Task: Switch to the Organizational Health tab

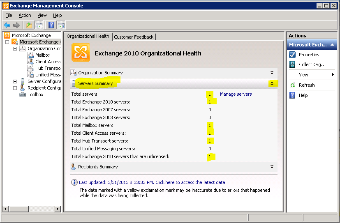Action: pyautogui.click(x=88, y=36)
